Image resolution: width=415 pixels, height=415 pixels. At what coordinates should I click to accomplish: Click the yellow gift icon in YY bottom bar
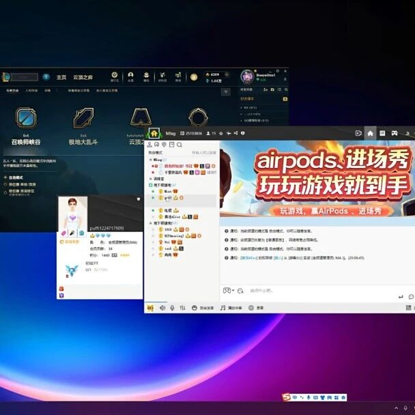coord(150,308)
